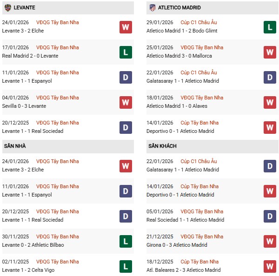
Task: Select the SÂN NHÀ section header
Action: tap(15, 146)
